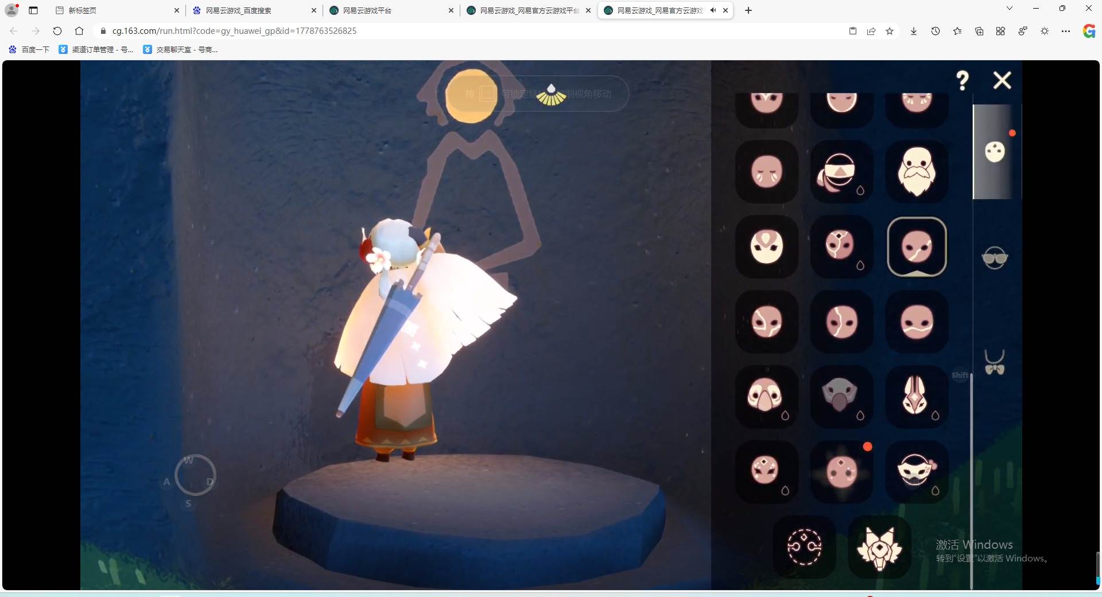Click the WASD virtual joystick circle

pyautogui.click(x=195, y=475)
